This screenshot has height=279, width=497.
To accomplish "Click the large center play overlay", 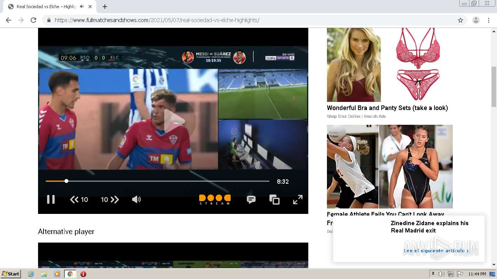I will [x=173, y=121].
